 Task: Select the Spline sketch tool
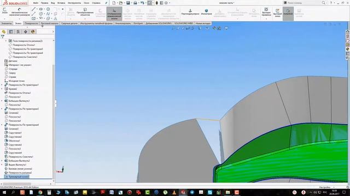tap(48, 14)
